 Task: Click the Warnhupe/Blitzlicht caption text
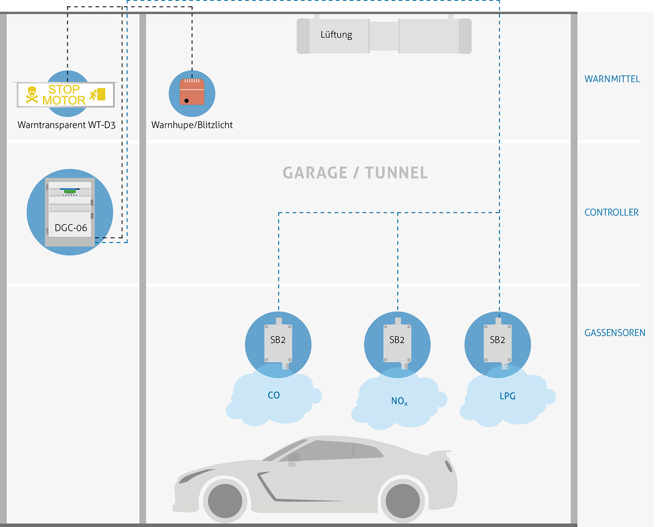coord(192,125)
